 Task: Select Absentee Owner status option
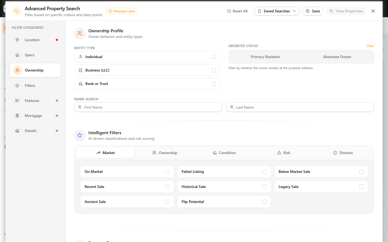(x=337, y=57)
